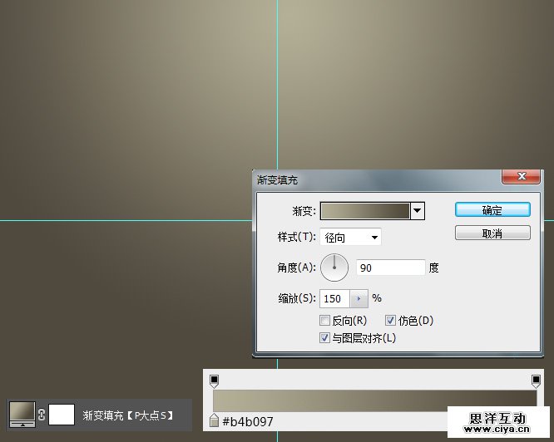The height and width of the screenshot is (442, 554).
Task: Open the scale slider popup arrow
Action: 359,298
